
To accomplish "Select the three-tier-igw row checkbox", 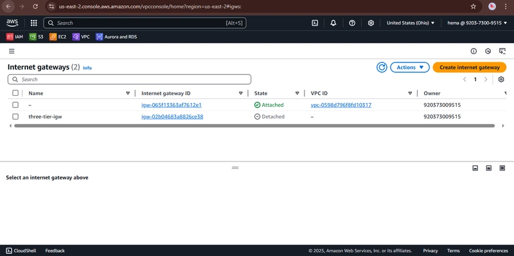I will pos(15,116).
